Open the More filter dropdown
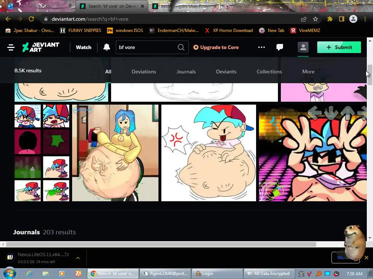The width and height of the screenshot is (373, 279). point(308,72)
